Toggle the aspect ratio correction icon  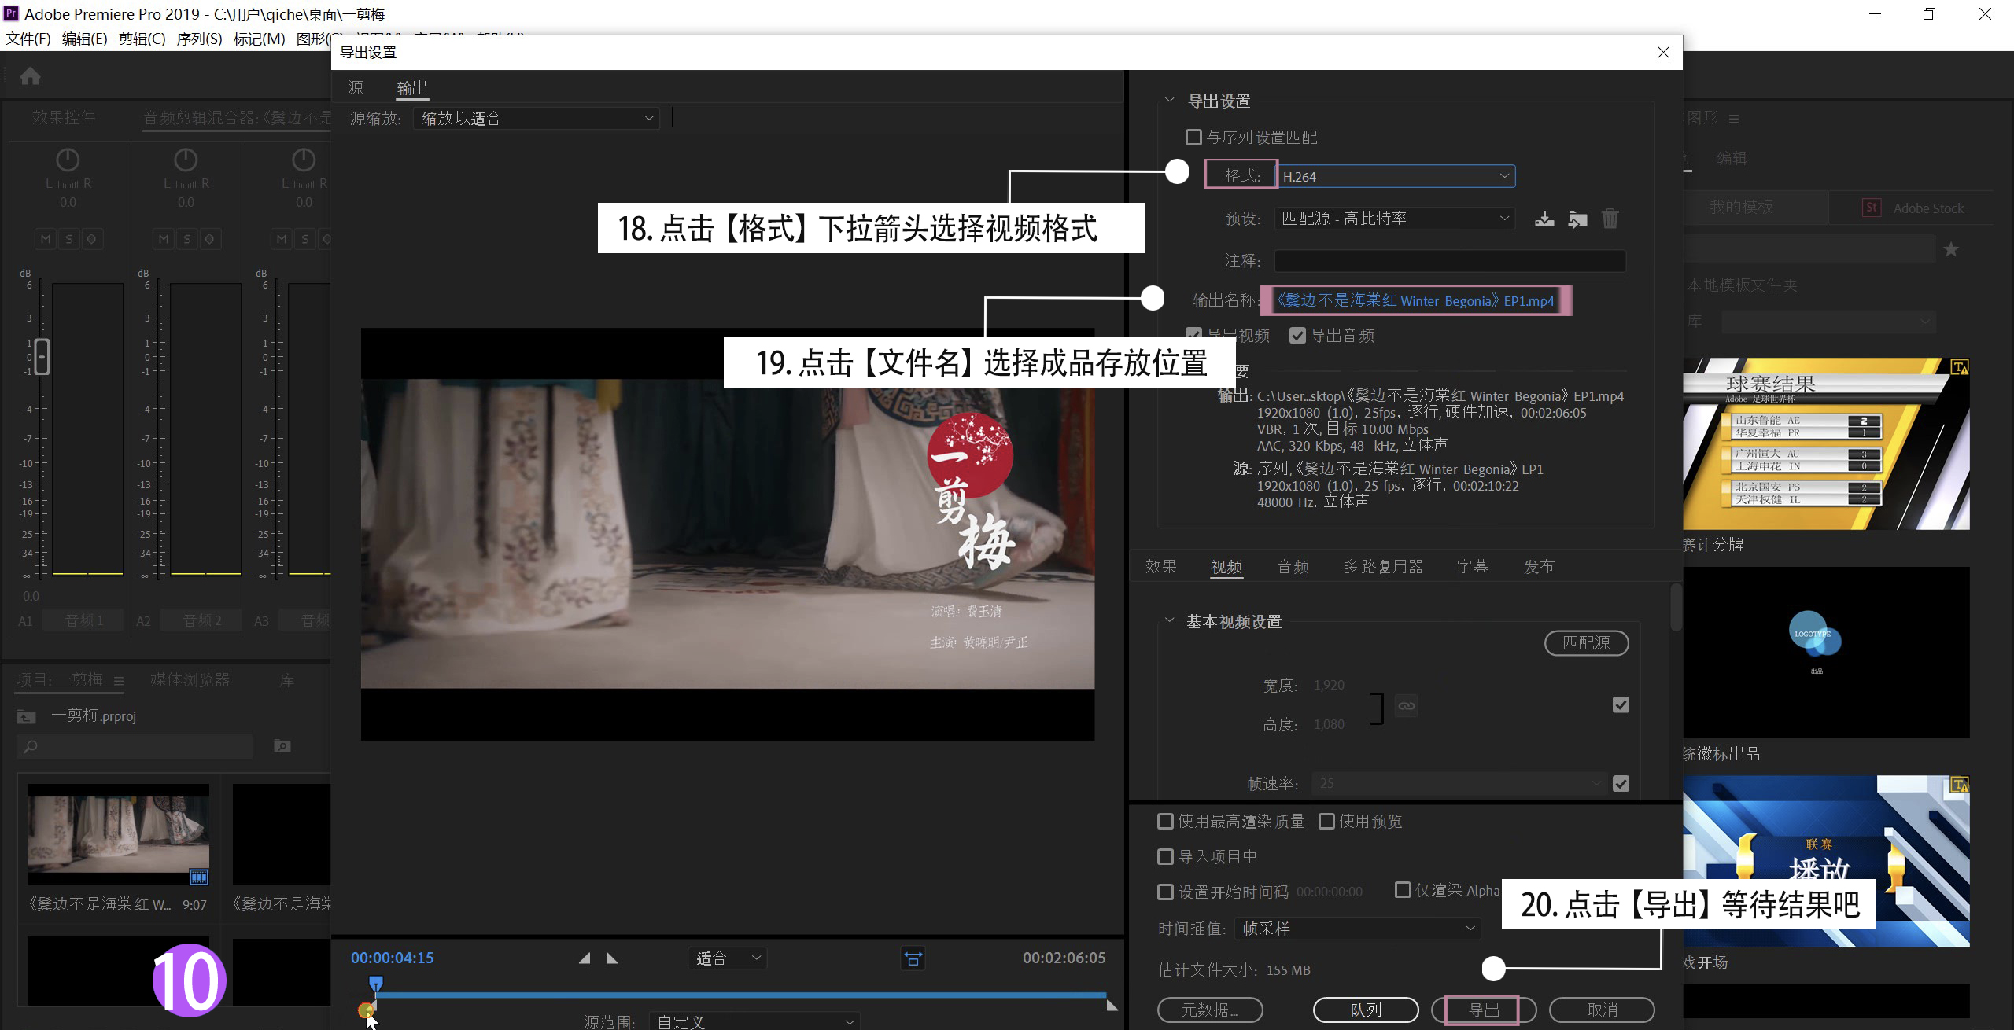tap(913, 958)
